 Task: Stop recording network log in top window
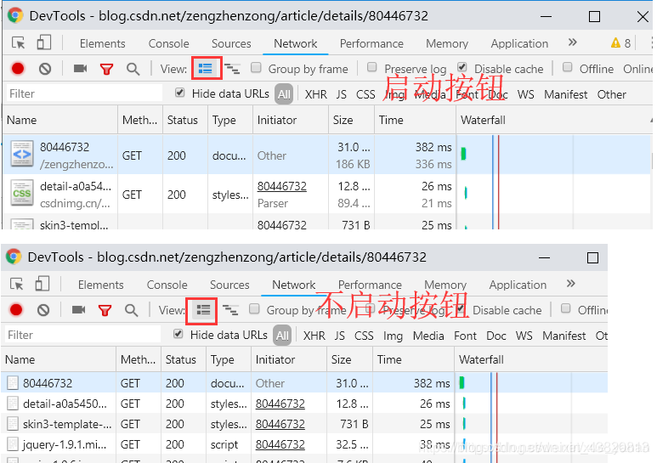[x=18, y=68]
